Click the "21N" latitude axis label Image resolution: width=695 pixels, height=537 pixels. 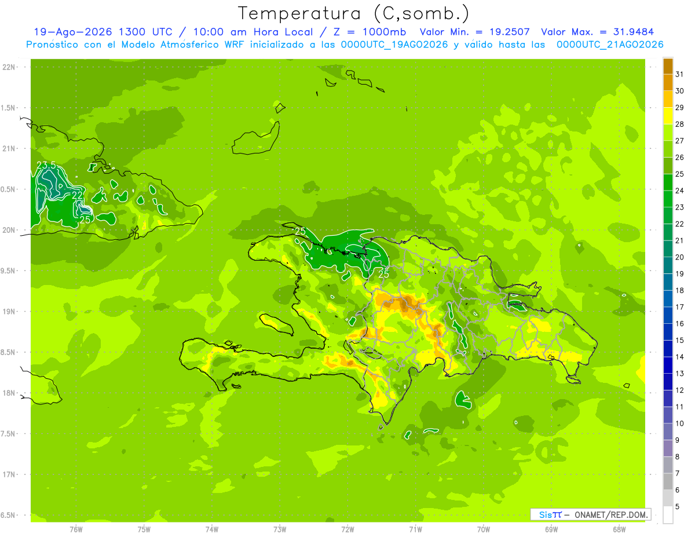9,149
